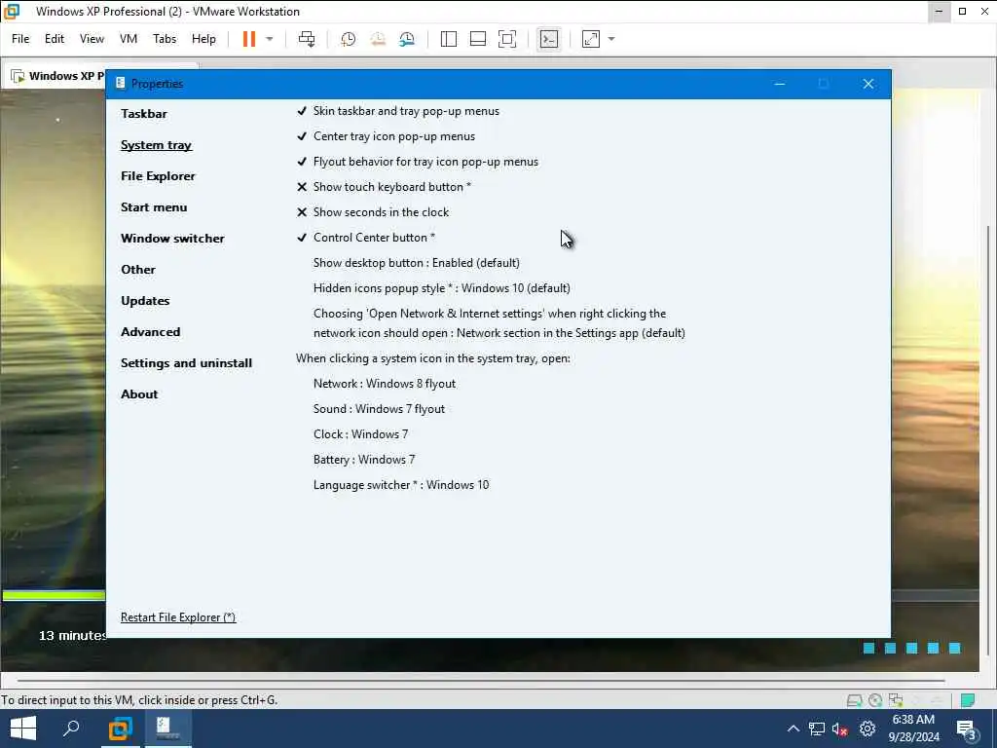Change Hidden icons popup style option
Image resolution: width=997 pixels, height=748 pixels.
tap(442, 288)
